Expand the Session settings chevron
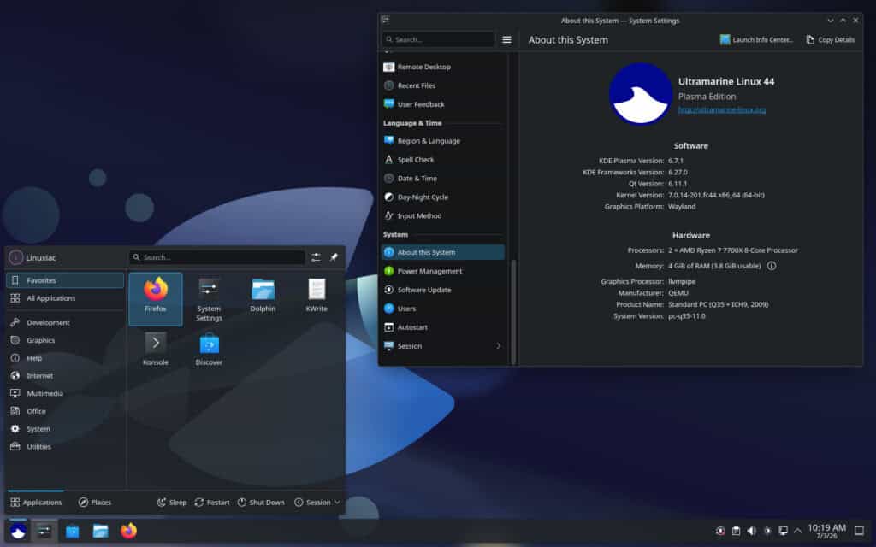This screenshot has height=547, width=876. (x=499, y=346)
